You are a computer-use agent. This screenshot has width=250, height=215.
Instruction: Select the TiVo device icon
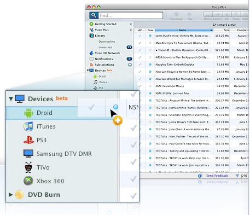(x=28, y=167)
